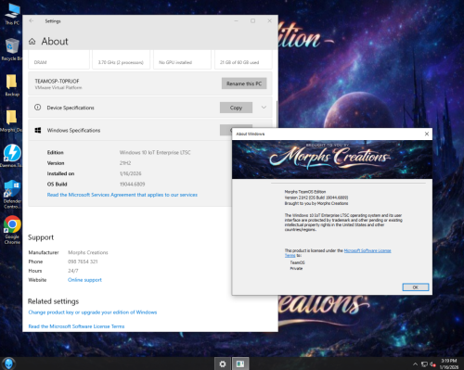The height and width of the screenshot is (370, 464).
Task: Select the Settings gear taskbar icon
Action: pos(223,364)
